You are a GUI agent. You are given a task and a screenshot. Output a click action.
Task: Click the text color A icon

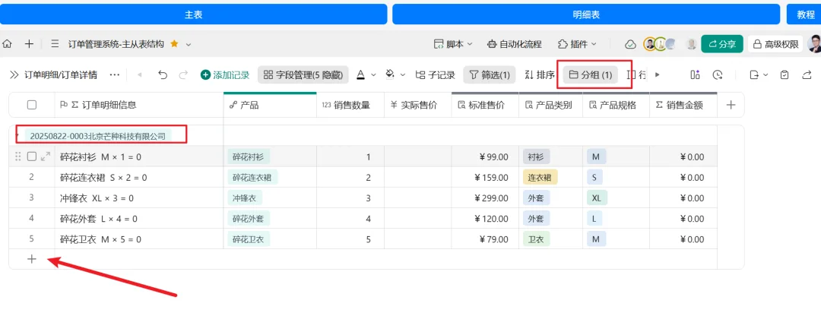point(360,74)
